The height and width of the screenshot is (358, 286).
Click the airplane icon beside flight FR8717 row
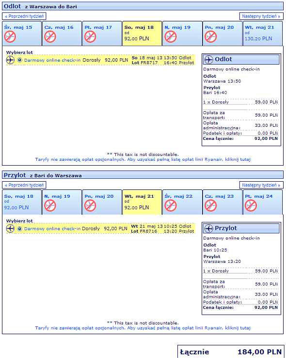[10, 60]
